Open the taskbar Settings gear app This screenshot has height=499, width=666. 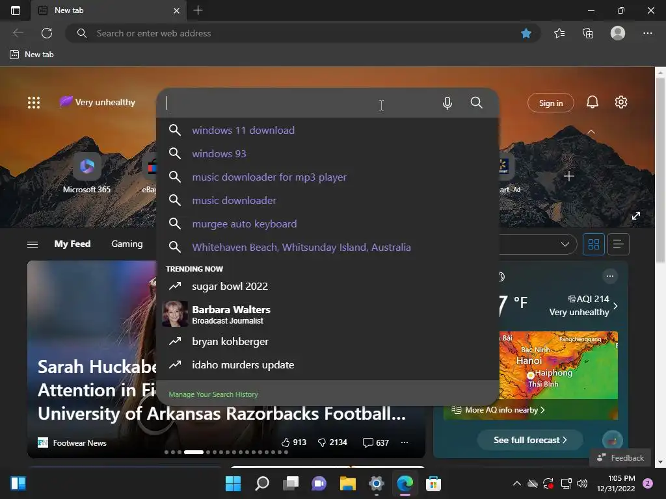(377, 483)
